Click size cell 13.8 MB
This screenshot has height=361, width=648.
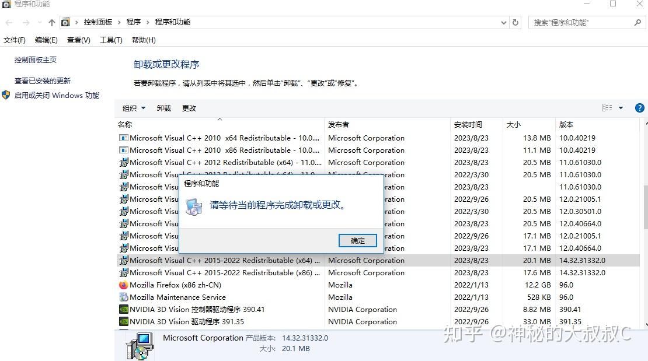(537, 138)
